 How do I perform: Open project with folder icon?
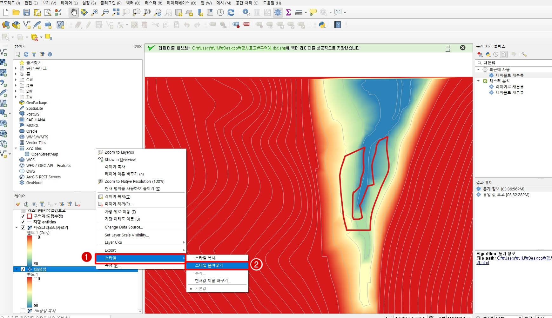click(x=16, y=12)
